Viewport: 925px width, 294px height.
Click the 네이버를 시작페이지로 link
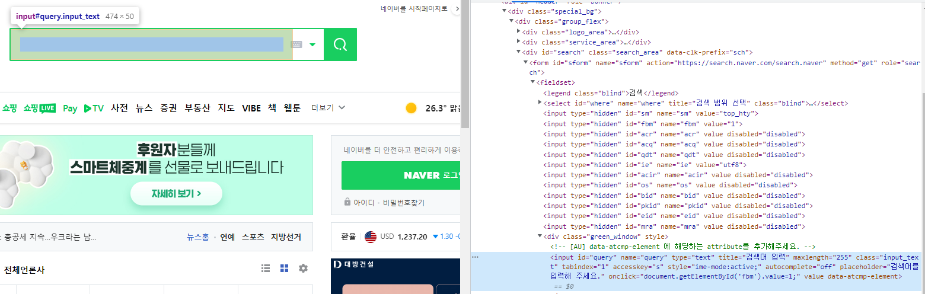(x=414, y=9)
